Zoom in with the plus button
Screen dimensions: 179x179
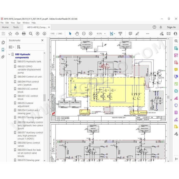pyautogui.click(x=91, y=33)
